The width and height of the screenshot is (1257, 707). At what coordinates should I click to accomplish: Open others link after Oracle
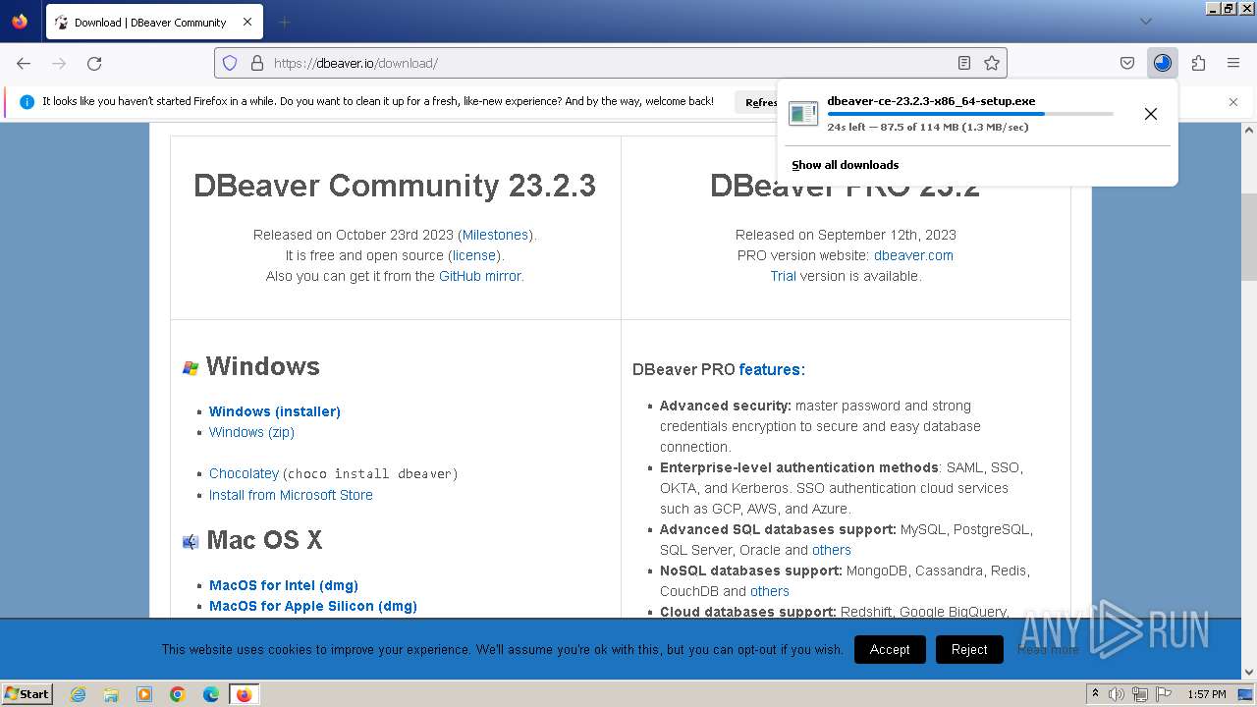coord(832,550)
